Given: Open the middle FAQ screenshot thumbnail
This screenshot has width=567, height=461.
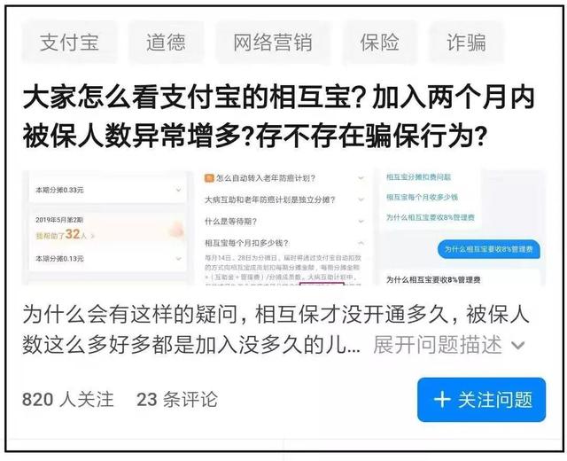Looking at the screenshot, I should point(283,228).
